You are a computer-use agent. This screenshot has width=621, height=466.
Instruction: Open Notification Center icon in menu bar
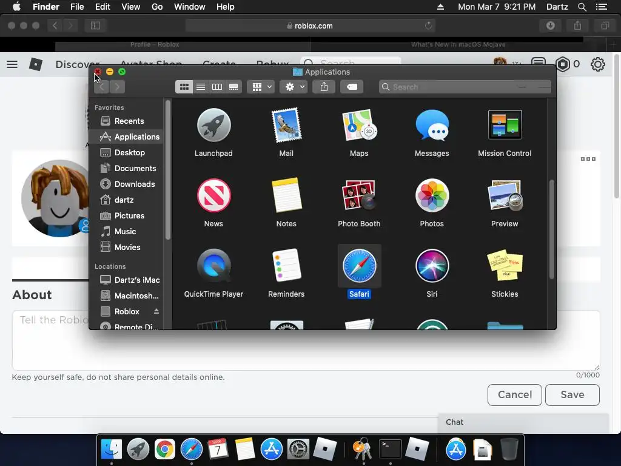point(602,7)
